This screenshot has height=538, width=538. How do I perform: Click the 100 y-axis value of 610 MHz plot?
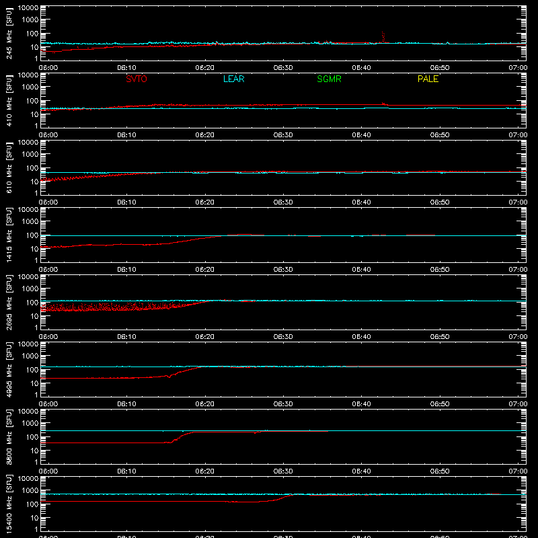pyautogui.click(x=32, y=167)
